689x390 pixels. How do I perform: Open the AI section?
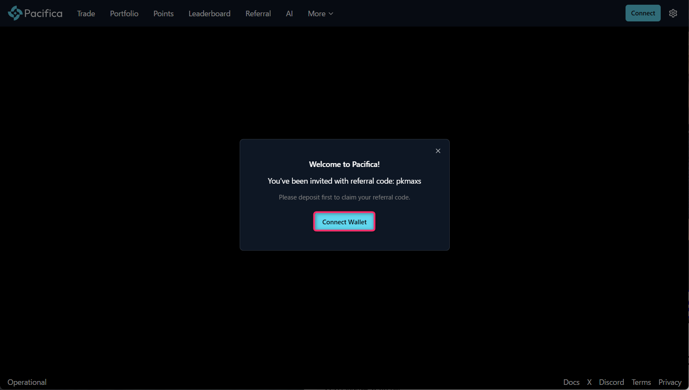click(x=289, y=13)
